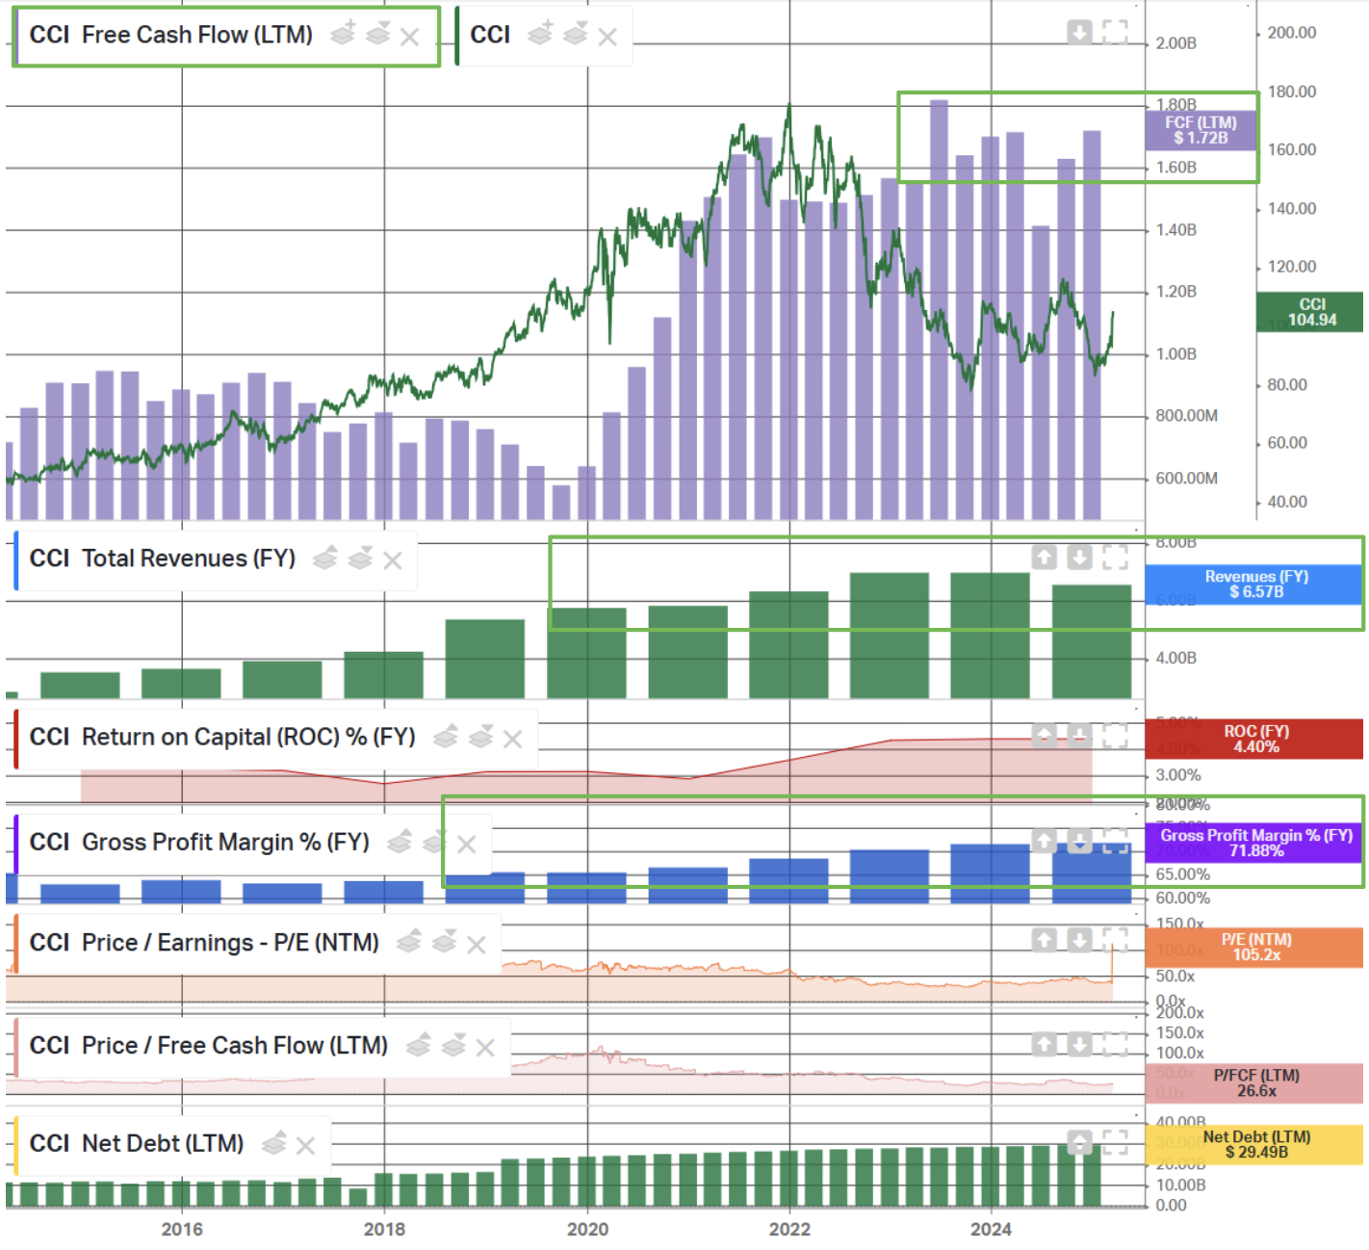The width and height of the screenshot is (1369, 1250).
Task: Click the layers-arrow icon beside Free Cash Flow (LTM)
Action: coord(378,34)
